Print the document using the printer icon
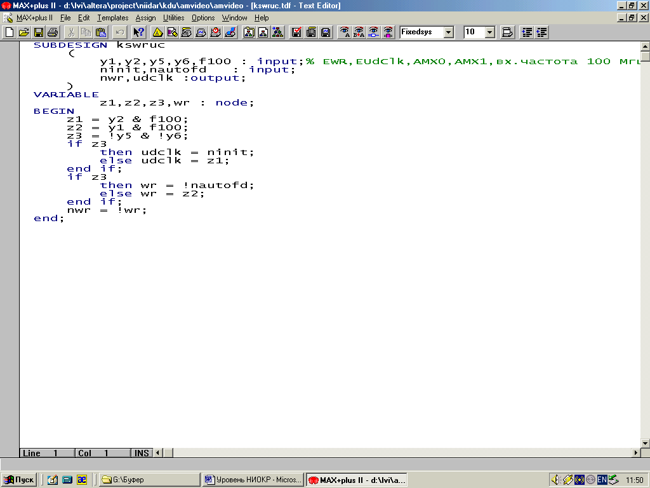 tap(53, 32)
